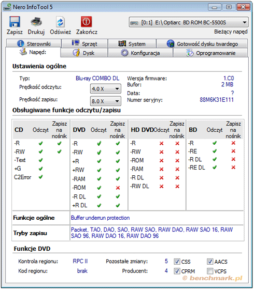The image size is (254, 289).
Task: Click the Napęd tab
Action: 33,52
